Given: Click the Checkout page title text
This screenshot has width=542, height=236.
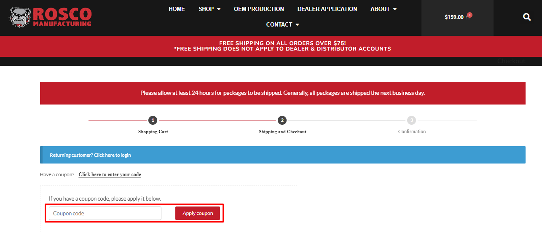Looking at the screenshot, I should coord(511,61).
